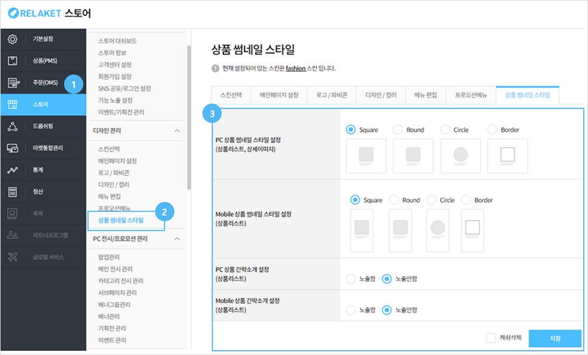
Task: Click the RELAKET logo icon
Action: pyautogui.click(x=13, y=13)
